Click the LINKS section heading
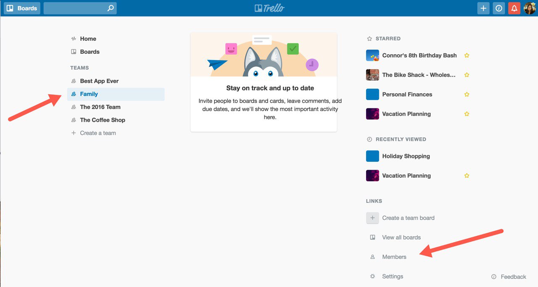Image resolution: width=538 pixels, height=287 pixels. (x=374, y=201)
